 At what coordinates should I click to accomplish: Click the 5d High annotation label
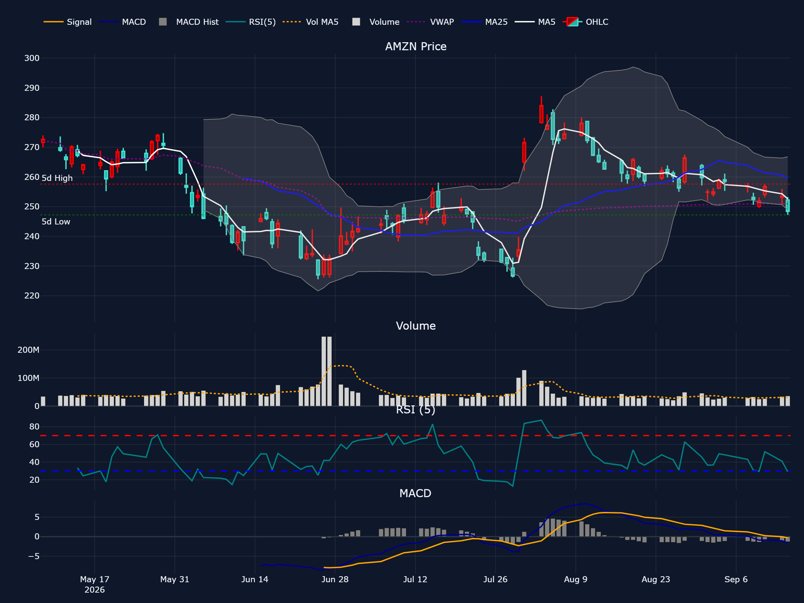pyautogui.click(x=57, y=178)
